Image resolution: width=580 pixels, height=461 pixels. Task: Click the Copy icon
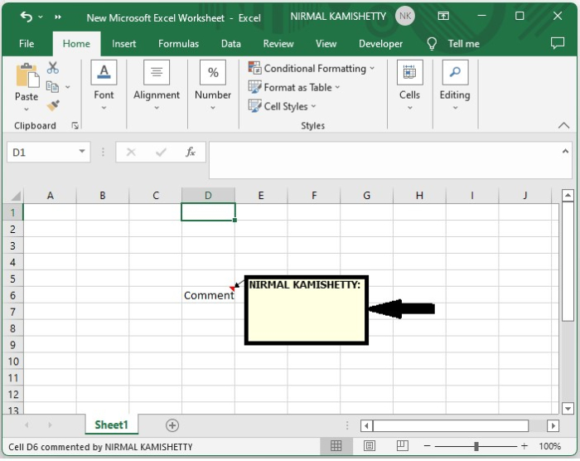pyautogui.click(x=52, y=87)
